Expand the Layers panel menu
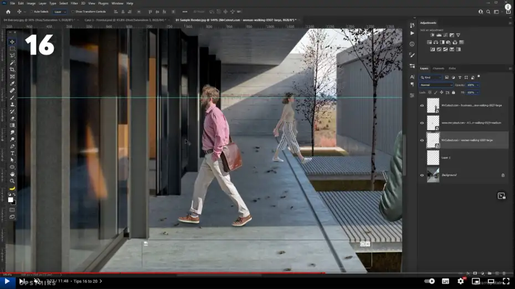The width and height of the screenshot is (515, 289). pos(510,69)
